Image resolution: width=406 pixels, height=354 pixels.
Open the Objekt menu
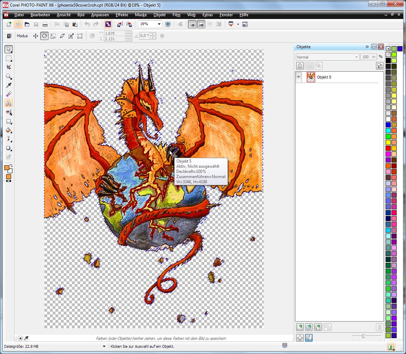click(159, 15)
